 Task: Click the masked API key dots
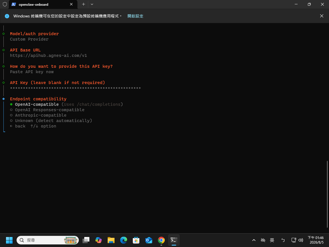tap(75, 88)
